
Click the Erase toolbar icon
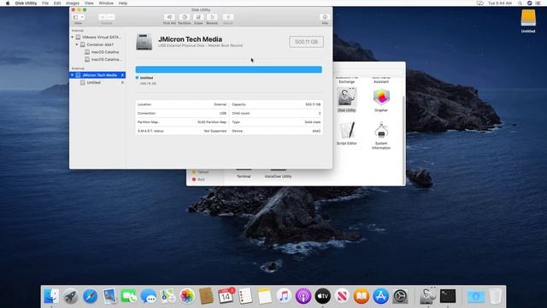[x=198, y=17]
